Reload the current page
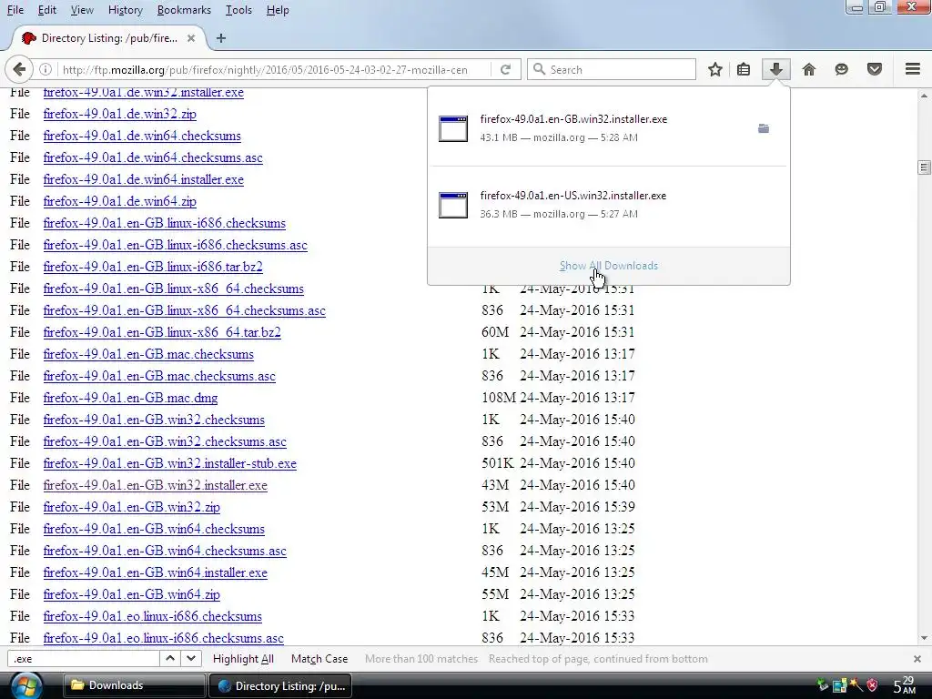The image size is (932, 699). click(x=505, y=69)
